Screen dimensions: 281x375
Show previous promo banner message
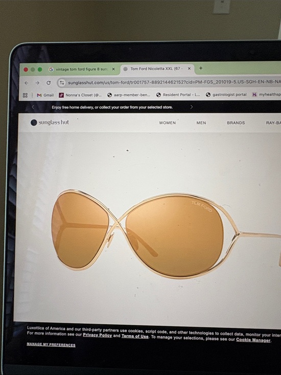33,107
